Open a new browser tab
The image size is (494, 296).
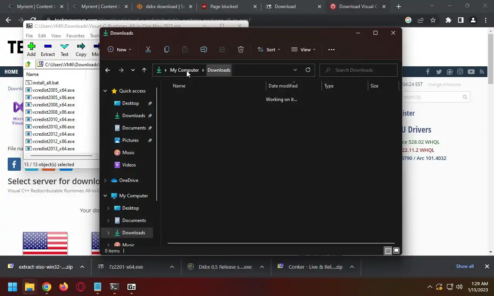tap(399, 7)
